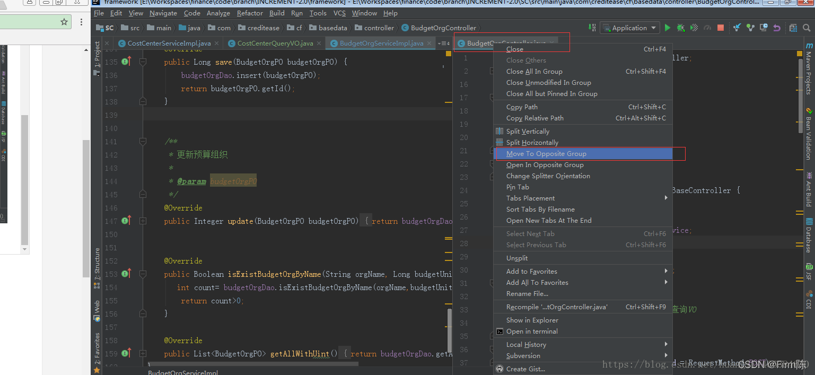The height and width of the screenshot is (375, 815).
Task: Show the hidden tabs list dropdown
Action: click(444, 43)
